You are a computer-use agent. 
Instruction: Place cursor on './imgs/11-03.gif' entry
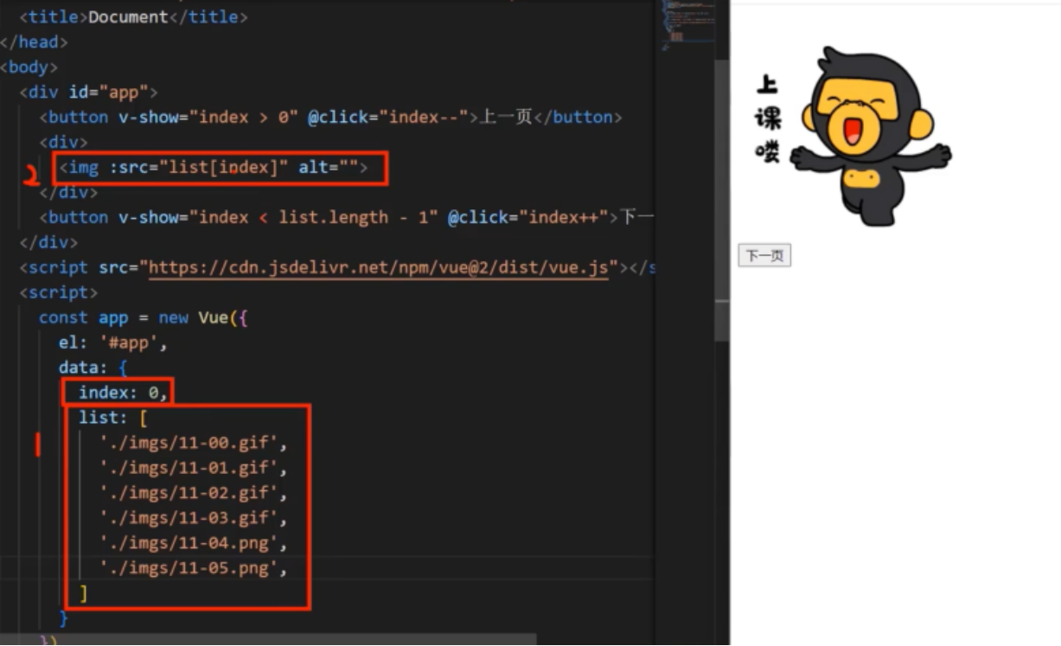(x=193, y=518)
